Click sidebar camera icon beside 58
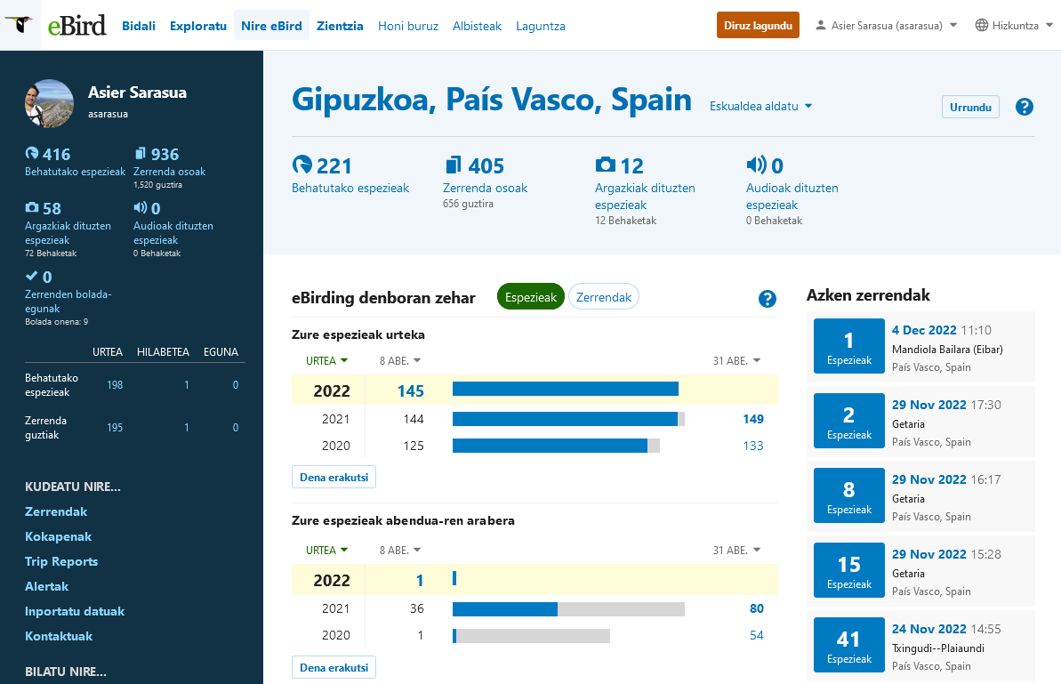 point(32,207)
